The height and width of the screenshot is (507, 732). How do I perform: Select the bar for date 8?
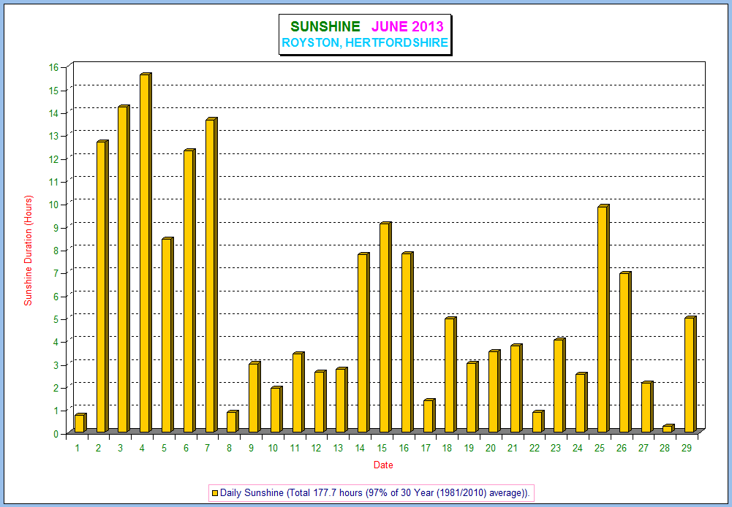(x=233, y=422)
